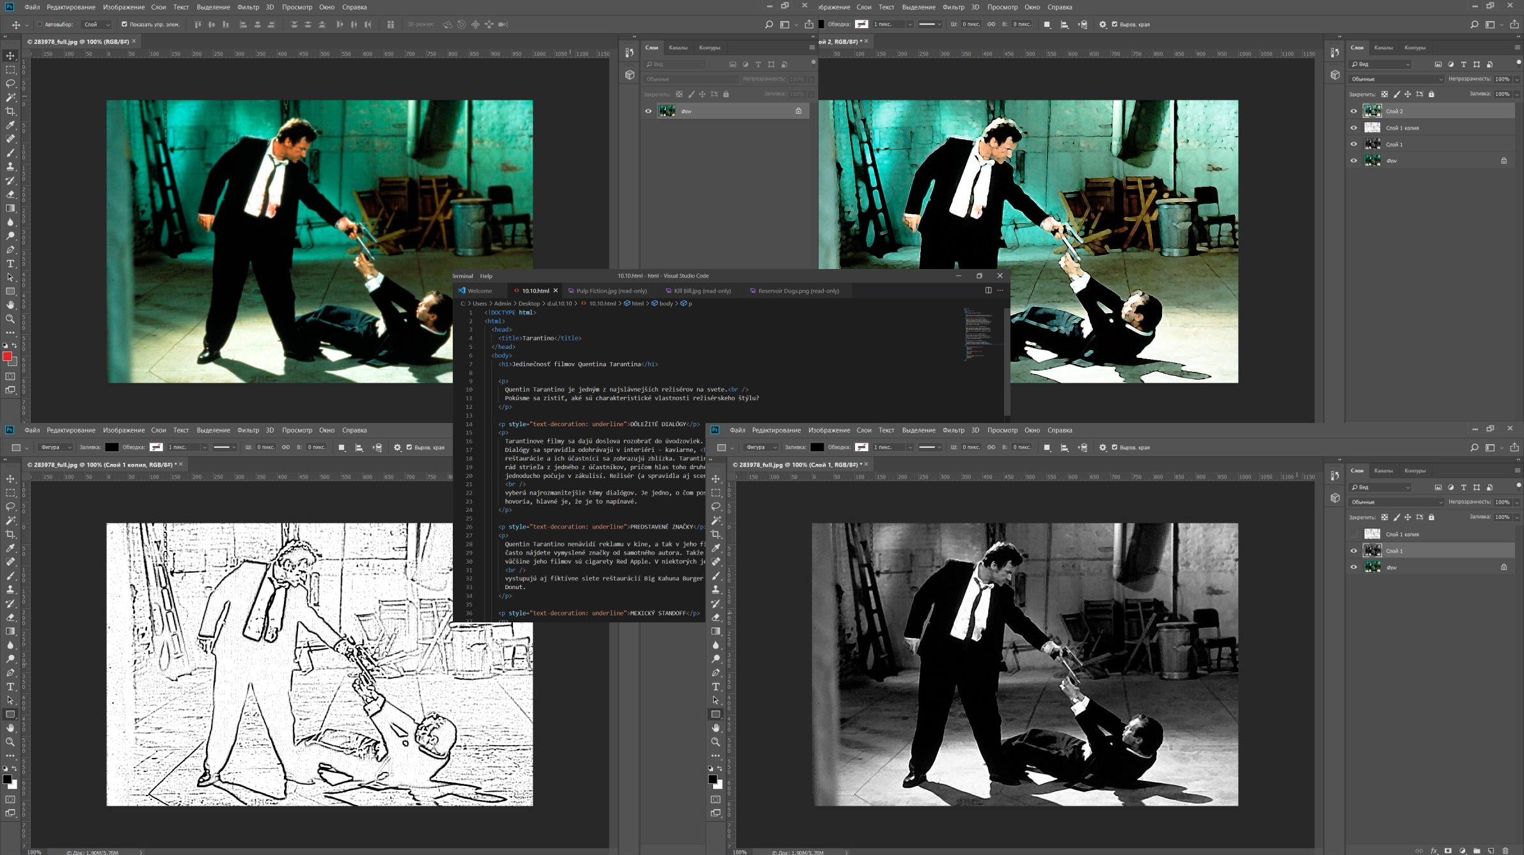This screenshot has height=855, width=1524.
Task: Click the lock-all icon in top-right Layers panel
Action: click(1431, 94)
